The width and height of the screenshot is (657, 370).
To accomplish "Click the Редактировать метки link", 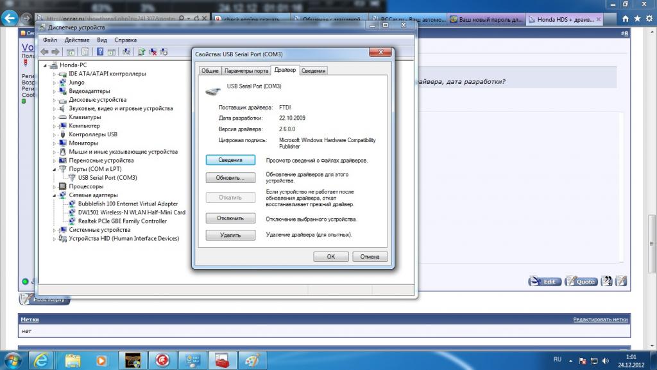I will (x=601, y=319).
